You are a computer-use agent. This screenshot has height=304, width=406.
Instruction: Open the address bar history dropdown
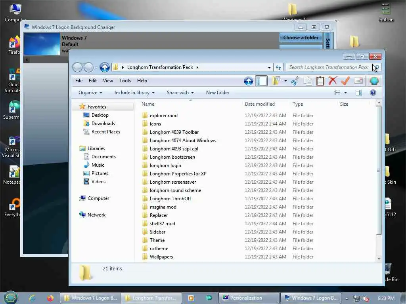tap(269, 67)
